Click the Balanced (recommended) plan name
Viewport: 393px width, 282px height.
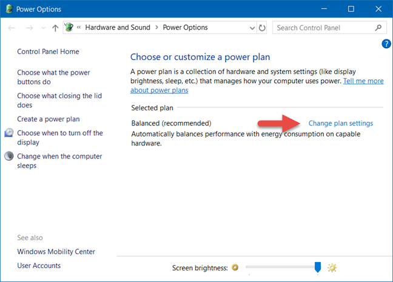(x=171, y=123)
